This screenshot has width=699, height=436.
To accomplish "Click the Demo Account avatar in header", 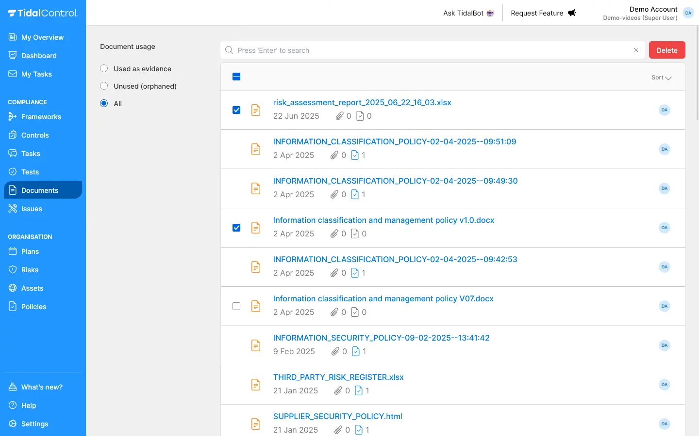I will [x=688, y=13].
